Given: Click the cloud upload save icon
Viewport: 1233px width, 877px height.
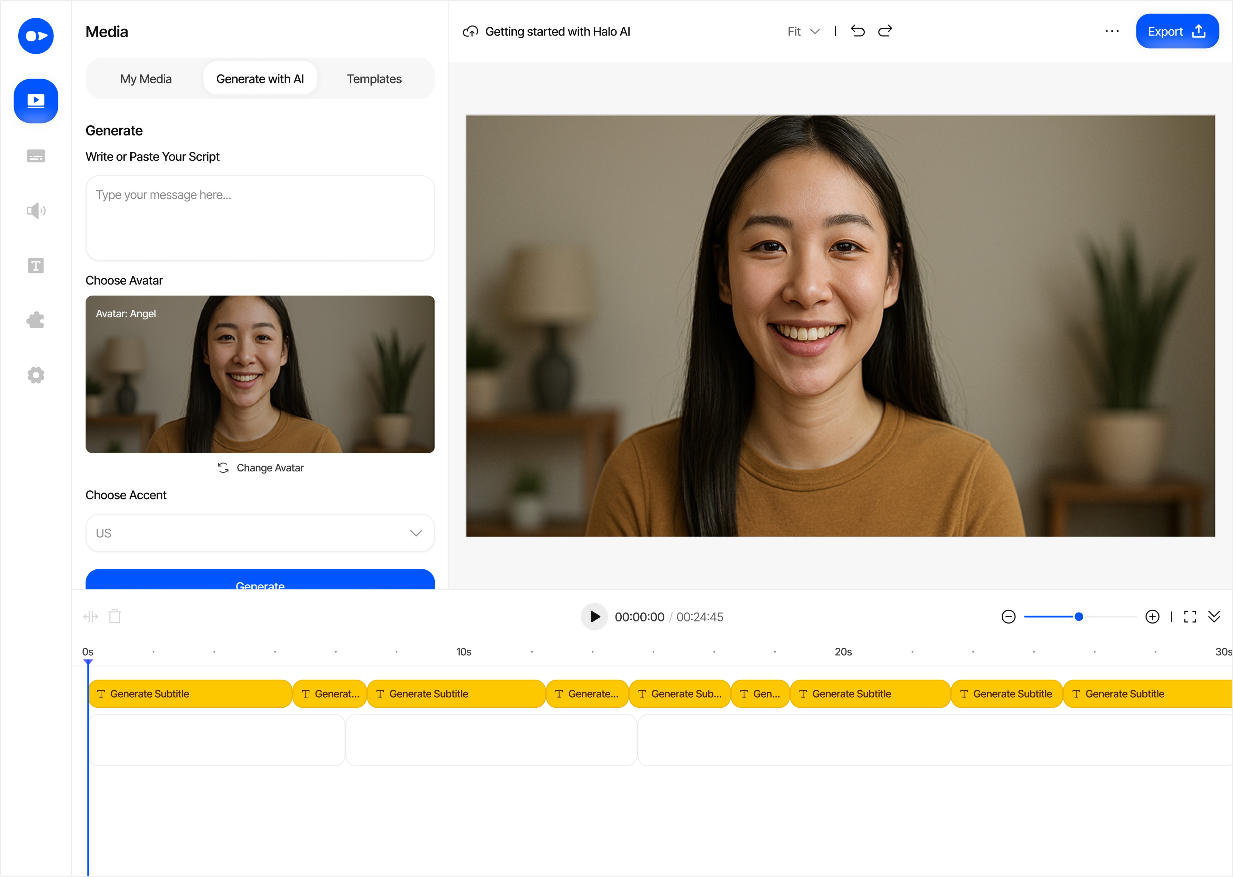Looking at the screenshot, I should coord(470,31).
